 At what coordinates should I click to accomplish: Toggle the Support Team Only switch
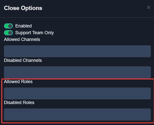(x=8, y=33)
